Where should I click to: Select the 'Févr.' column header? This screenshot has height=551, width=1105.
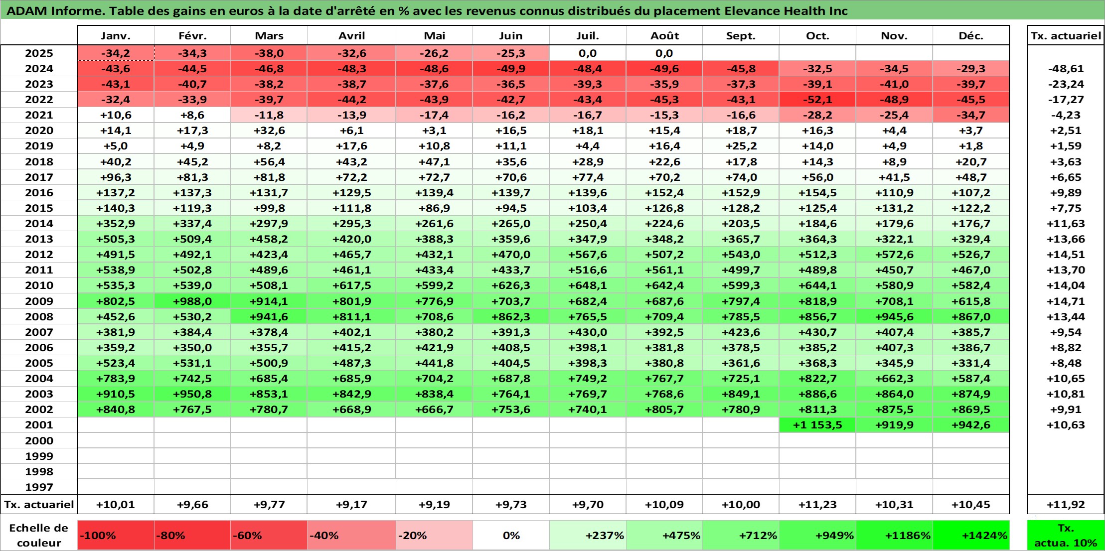pos(192,35)
